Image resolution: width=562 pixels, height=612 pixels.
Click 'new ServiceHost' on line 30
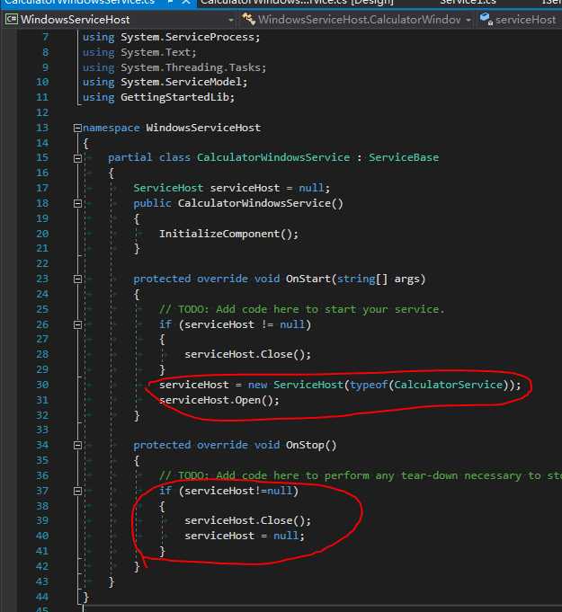(x=296, y=386)
